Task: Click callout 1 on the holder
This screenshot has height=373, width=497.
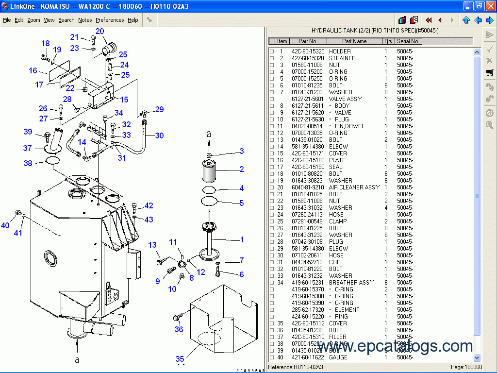Action: tap(242, 239)
